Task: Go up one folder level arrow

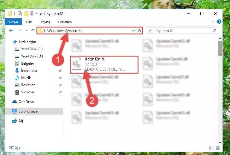Action: [33, 31]
